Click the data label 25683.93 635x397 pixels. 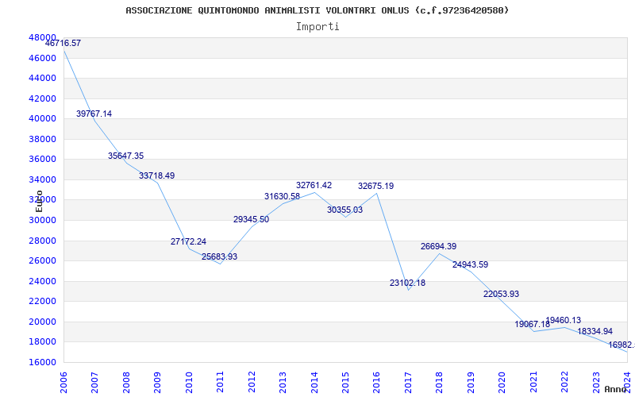pyautogui.click(x=220, y=256)
